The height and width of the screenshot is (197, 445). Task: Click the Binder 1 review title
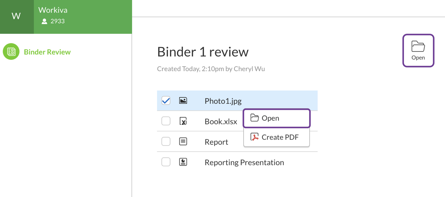point(203,52)
